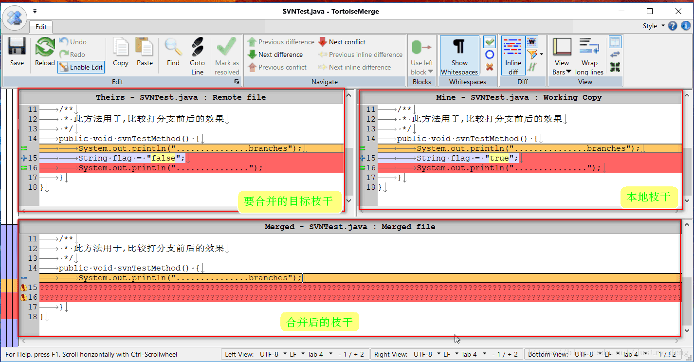Viewport: 694px width, 362px height.
Task: Jump to Next difference
Action: coord(275,54)
